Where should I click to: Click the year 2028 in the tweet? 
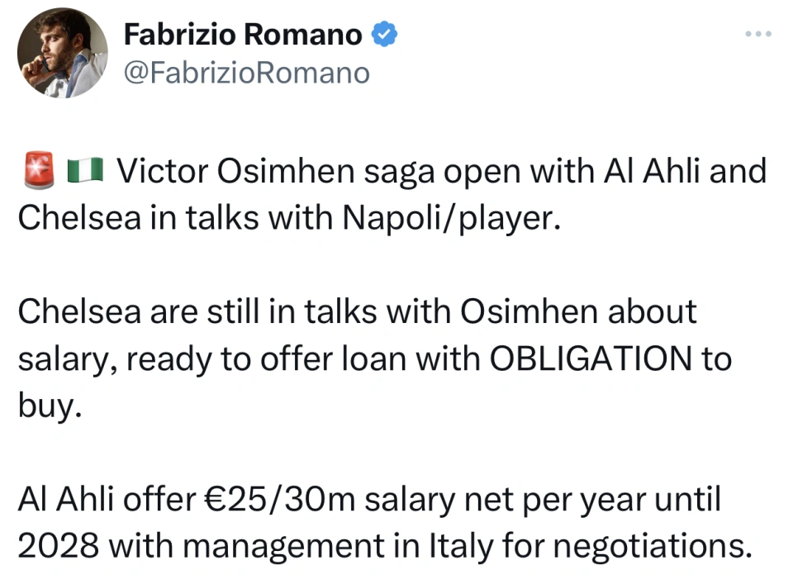click(x=58, y=546)
